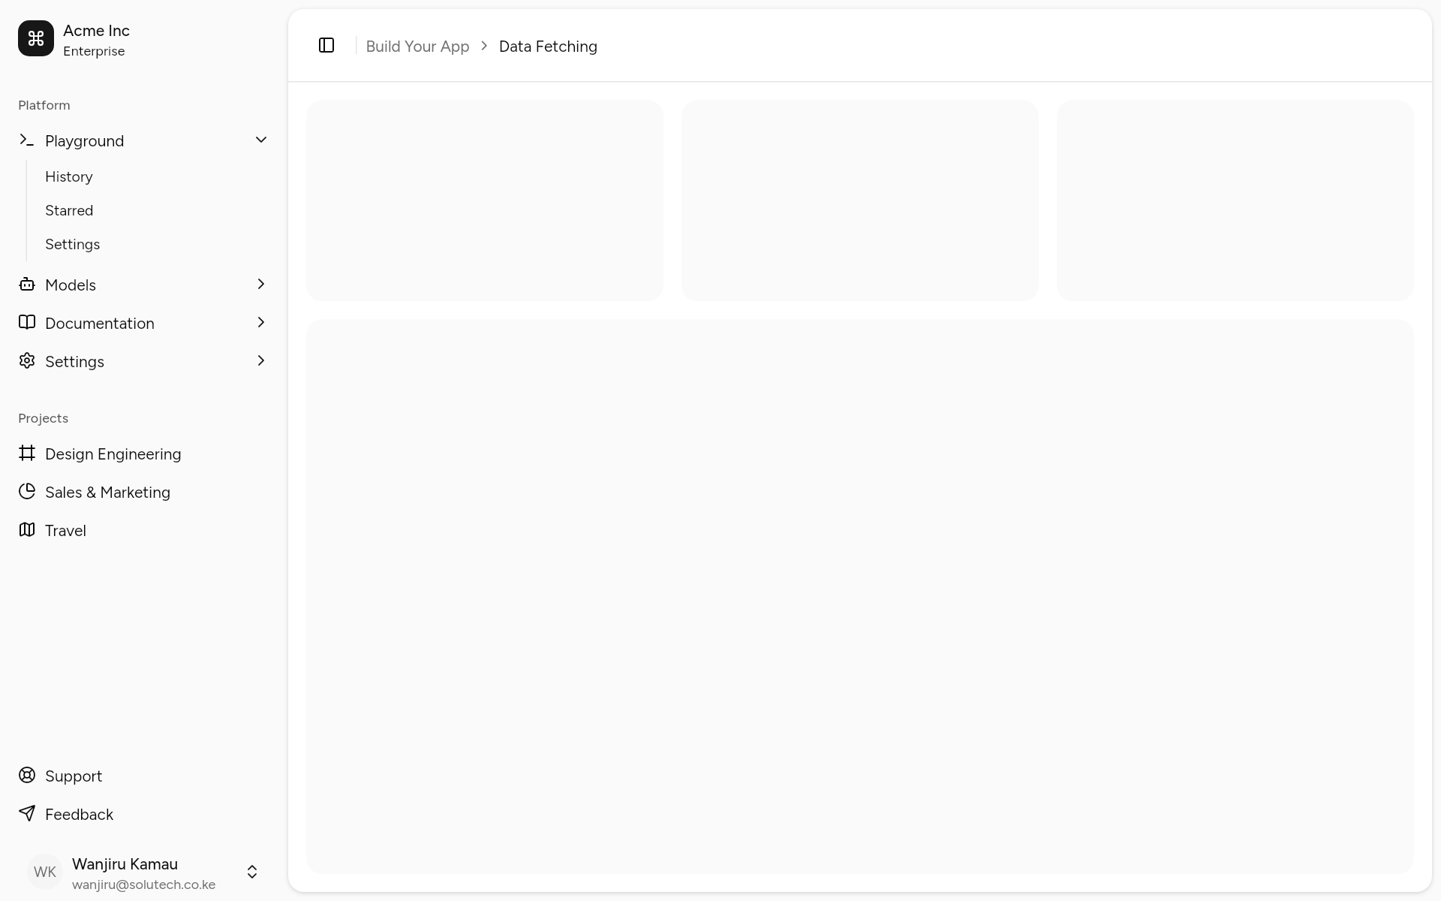
Task: Expand the Documentation section chevron
Action: (261, 323)
